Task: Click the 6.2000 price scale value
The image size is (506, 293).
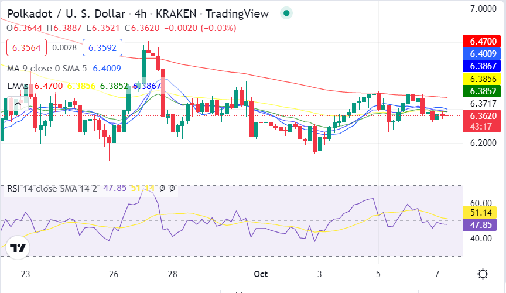Action: [483, 143]
